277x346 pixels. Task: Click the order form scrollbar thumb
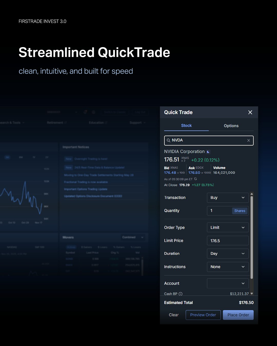coord(252,238)
